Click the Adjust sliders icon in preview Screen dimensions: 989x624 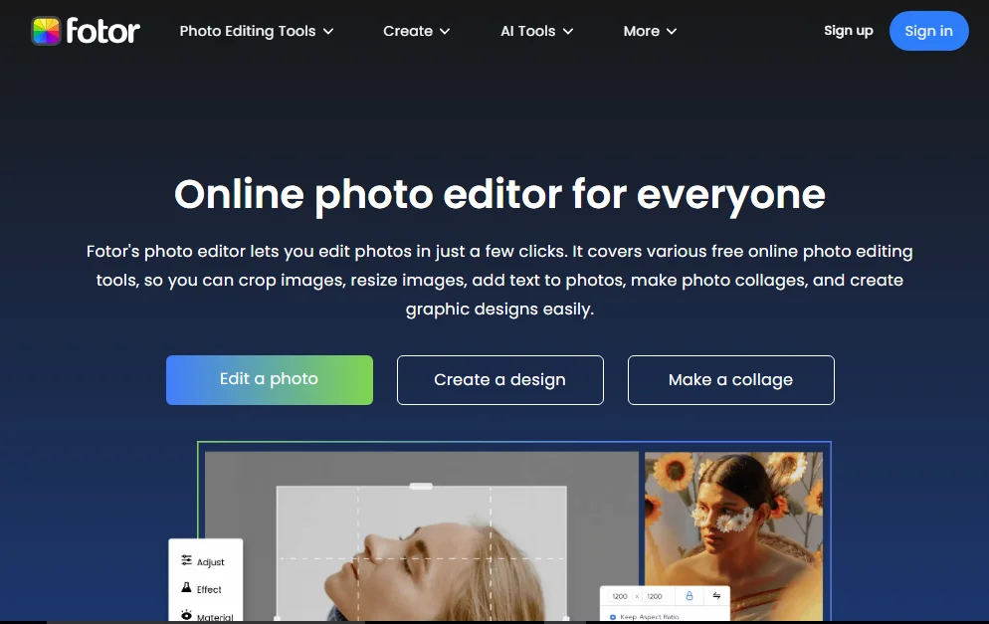pos(186,560)
